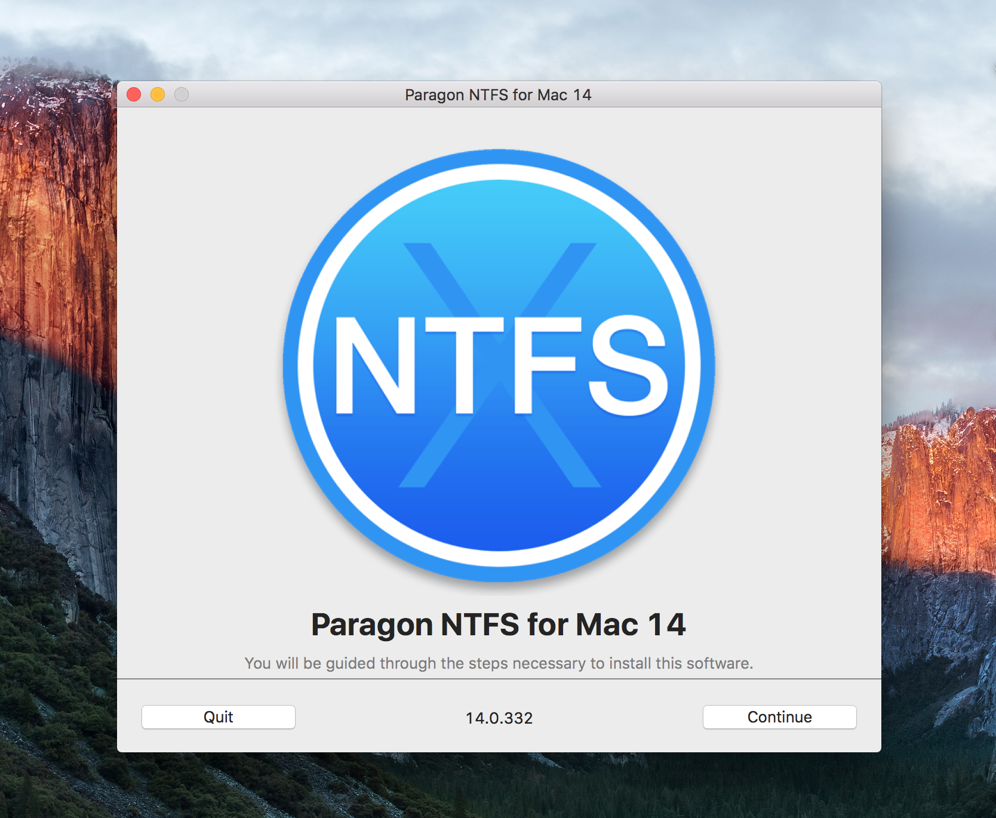Screen dimensions: 996x818
Task: Click the "Paragon NTFS for Mac 14" heading
Action: [x=499, y=625]
